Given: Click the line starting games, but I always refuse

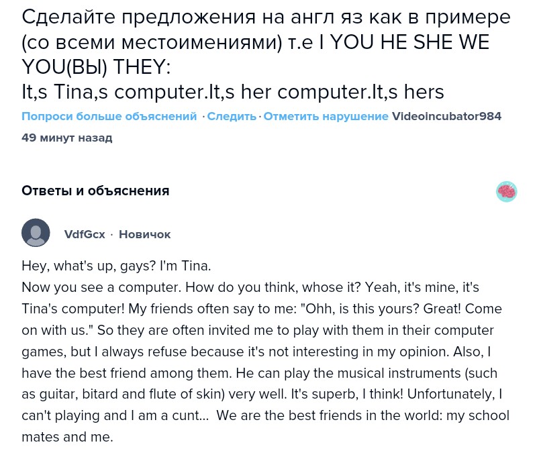Looking at the screenshot, I should 256,352.
